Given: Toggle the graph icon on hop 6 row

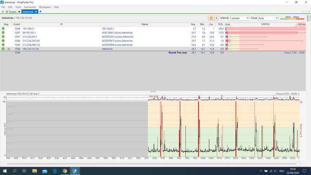Looking at the screenshot, I should click(x=9, y=49).
